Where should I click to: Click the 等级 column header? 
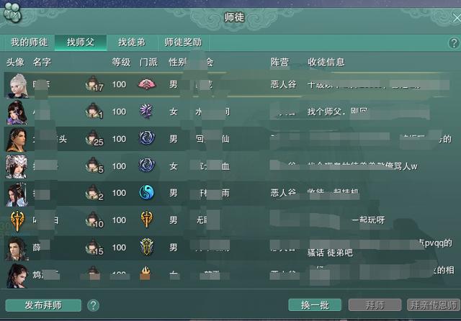pyautogui.click(x=121, y=63)
